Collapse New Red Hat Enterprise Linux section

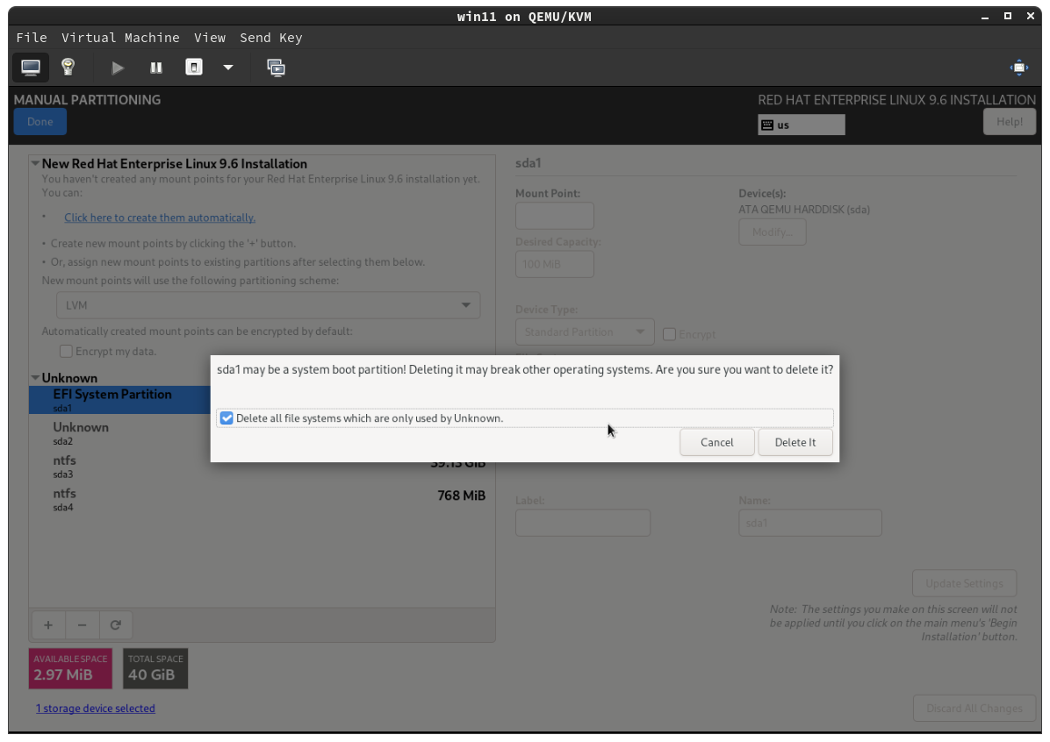[x=35, y=163]
